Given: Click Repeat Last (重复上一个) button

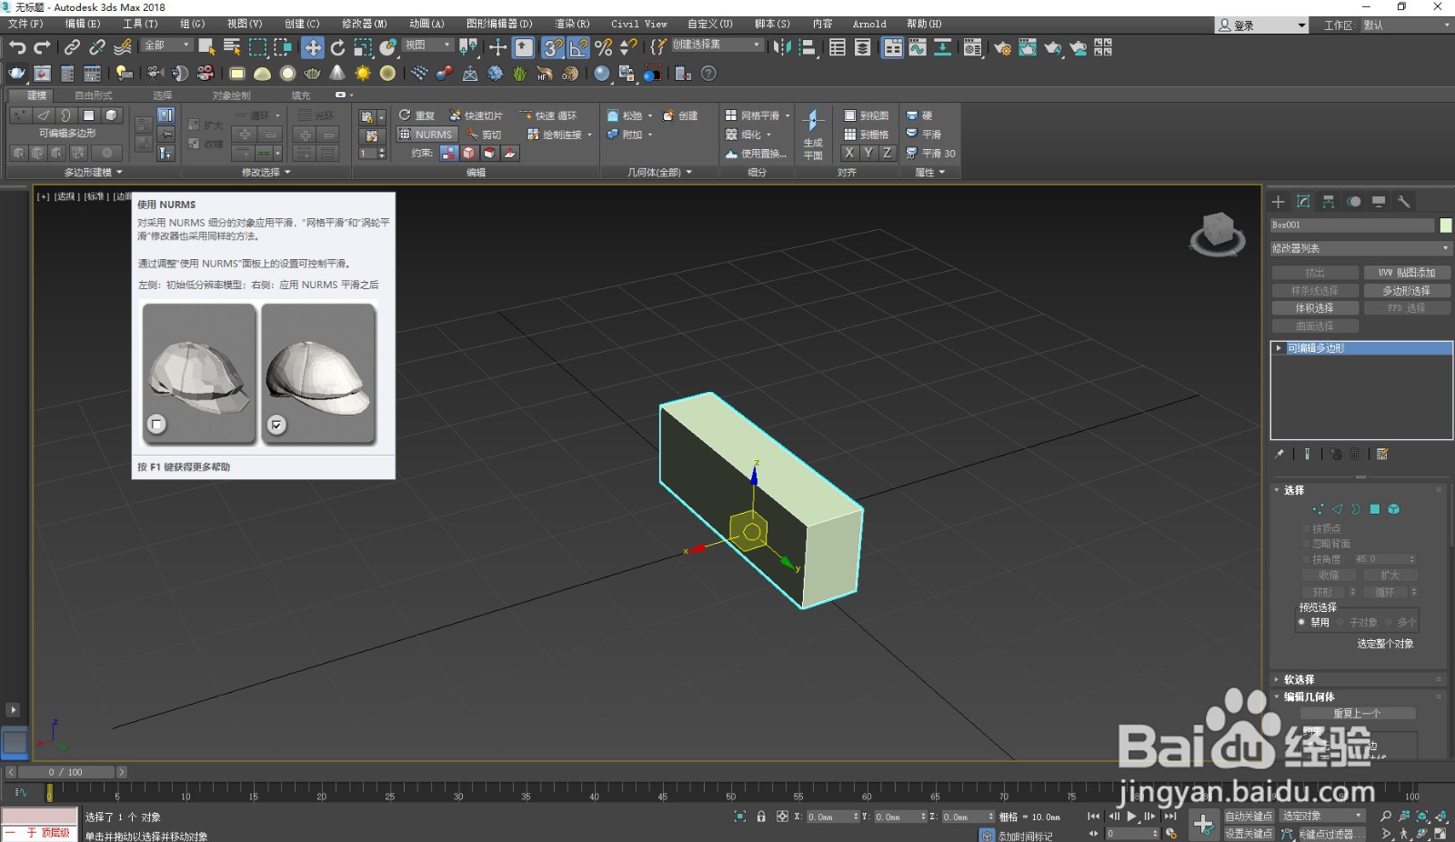Looking at the screenshot, I should tap(1357, 714).
